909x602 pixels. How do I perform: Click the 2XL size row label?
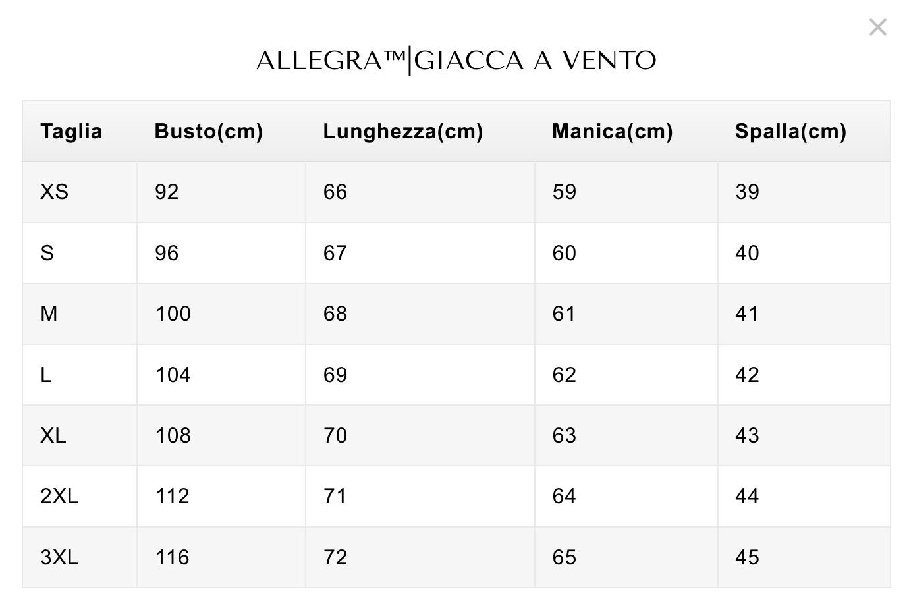point(59,496)
